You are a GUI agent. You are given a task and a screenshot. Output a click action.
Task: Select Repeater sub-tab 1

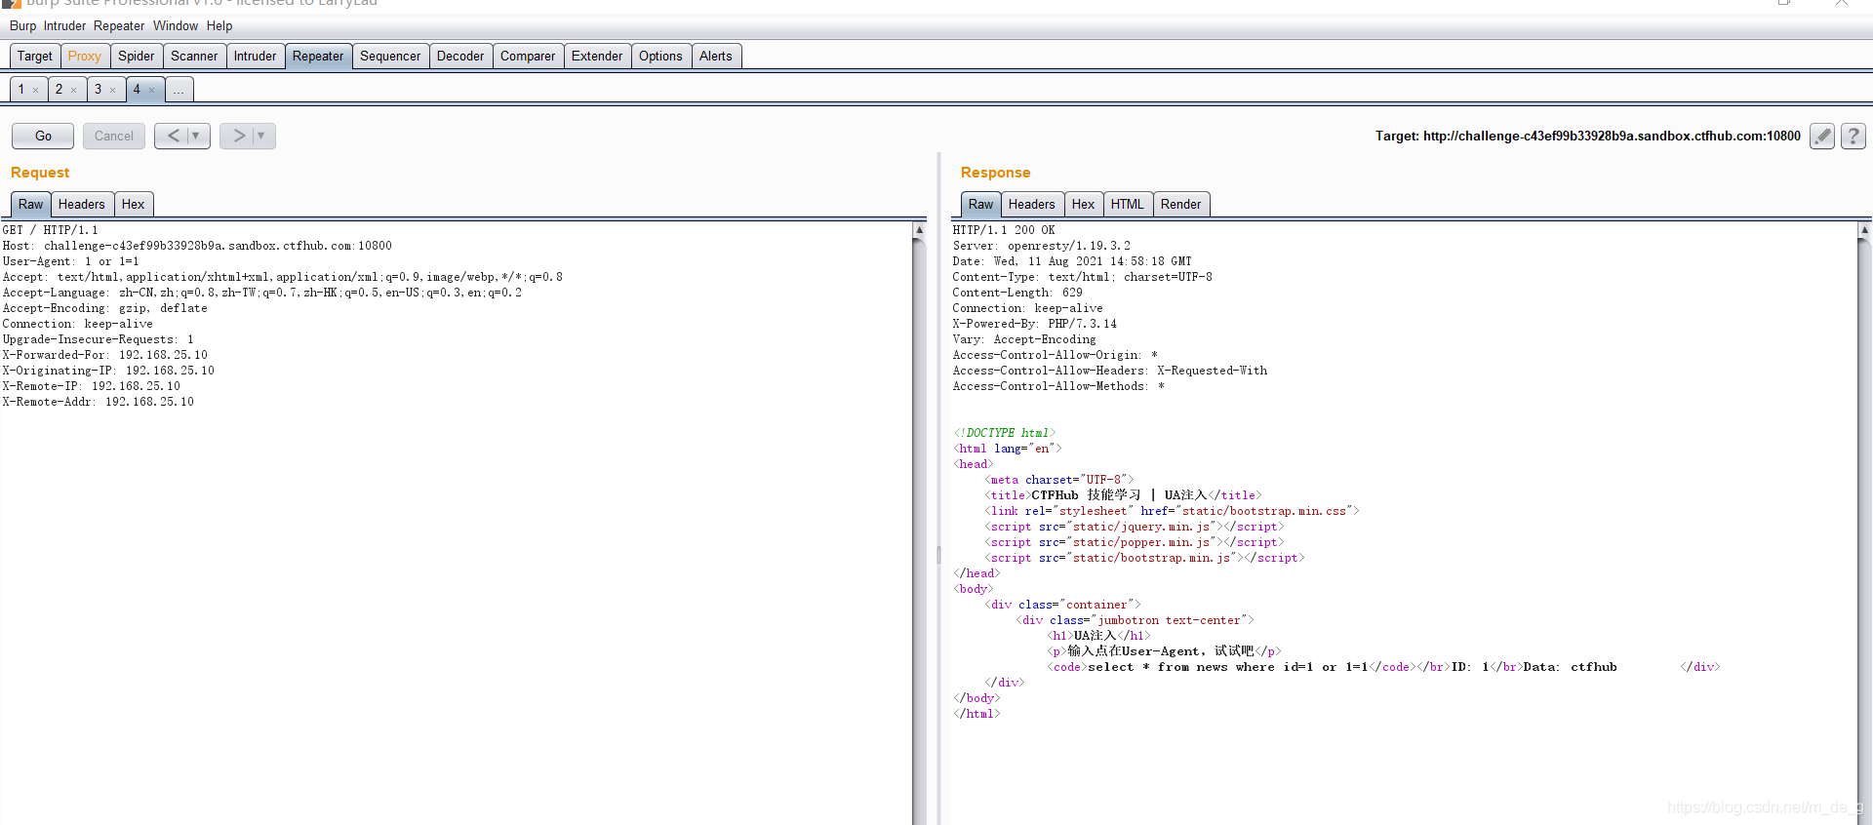click(21, 90)
